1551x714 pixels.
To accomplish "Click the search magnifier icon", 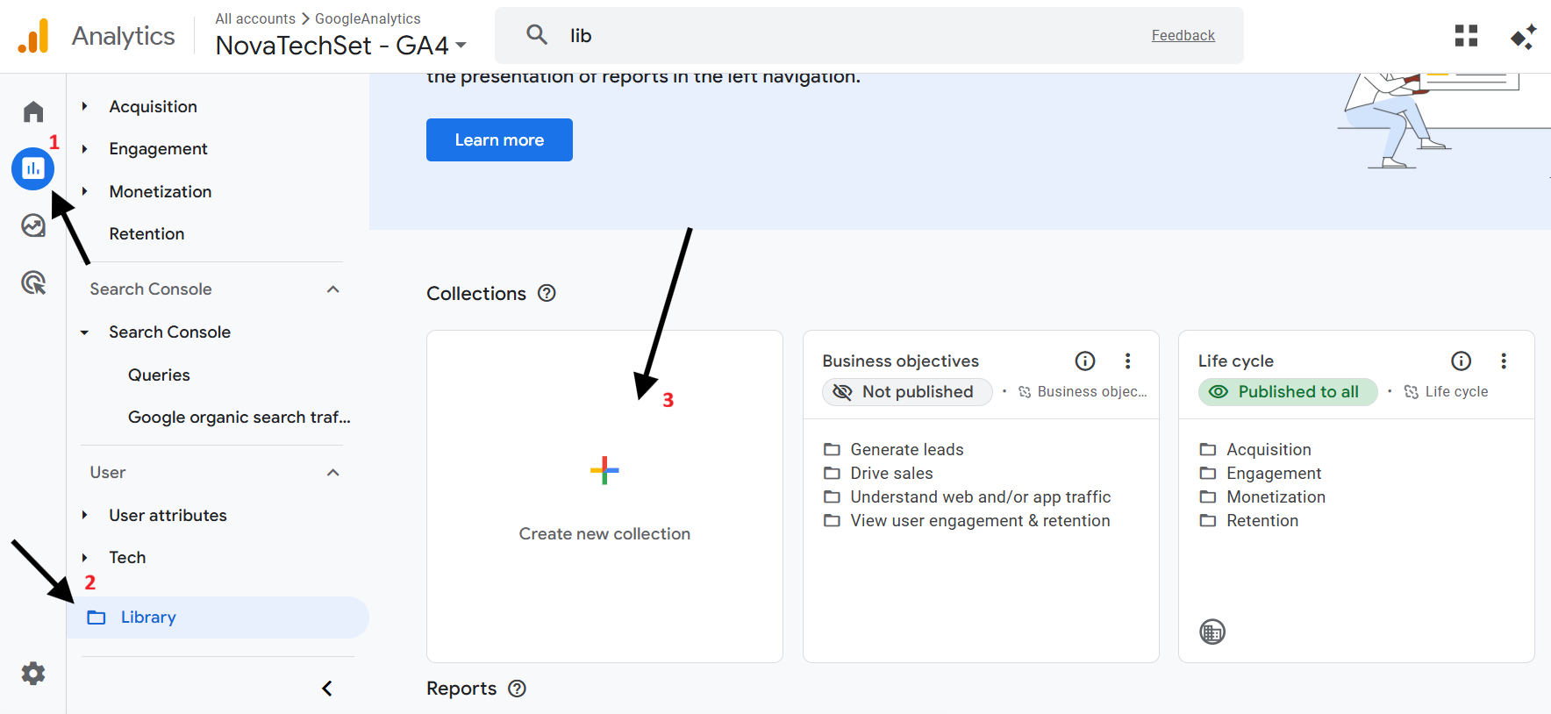I will (x=537, y=35).
